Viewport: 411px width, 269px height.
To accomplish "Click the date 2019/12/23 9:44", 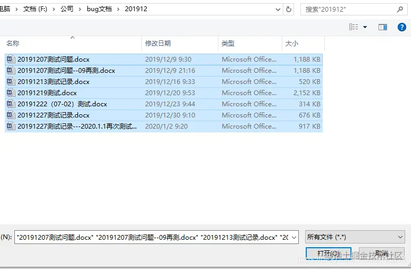I will (170, 104).
